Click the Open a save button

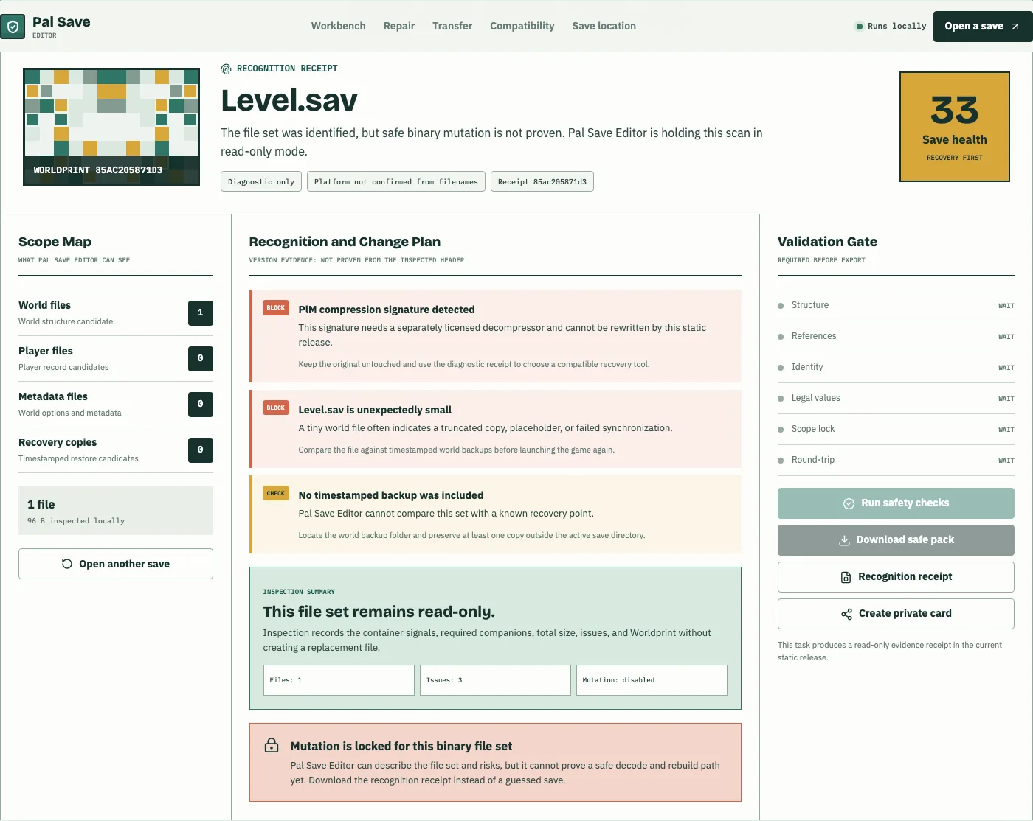(983, 27)
